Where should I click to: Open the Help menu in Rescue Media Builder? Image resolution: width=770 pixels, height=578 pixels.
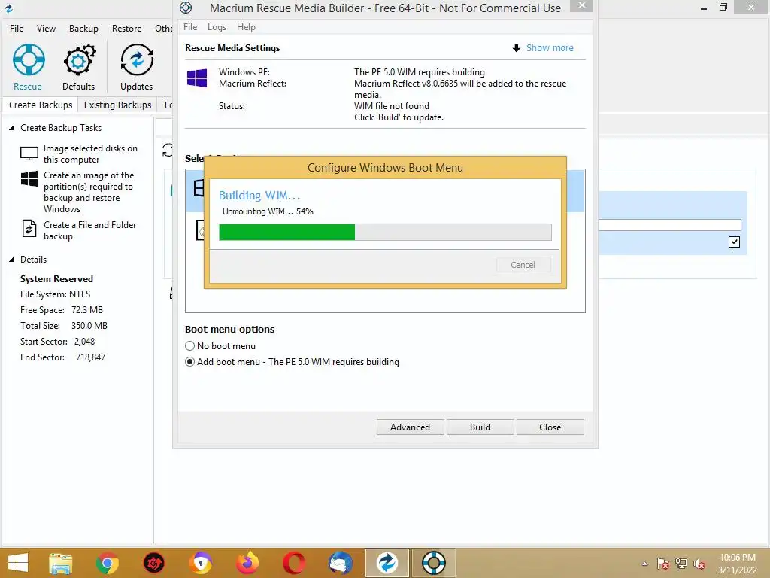point(246,27)
